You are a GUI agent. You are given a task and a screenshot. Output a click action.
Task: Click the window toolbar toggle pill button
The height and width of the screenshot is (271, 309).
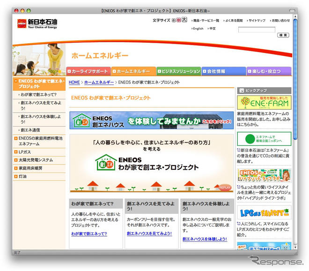[292, 10]
